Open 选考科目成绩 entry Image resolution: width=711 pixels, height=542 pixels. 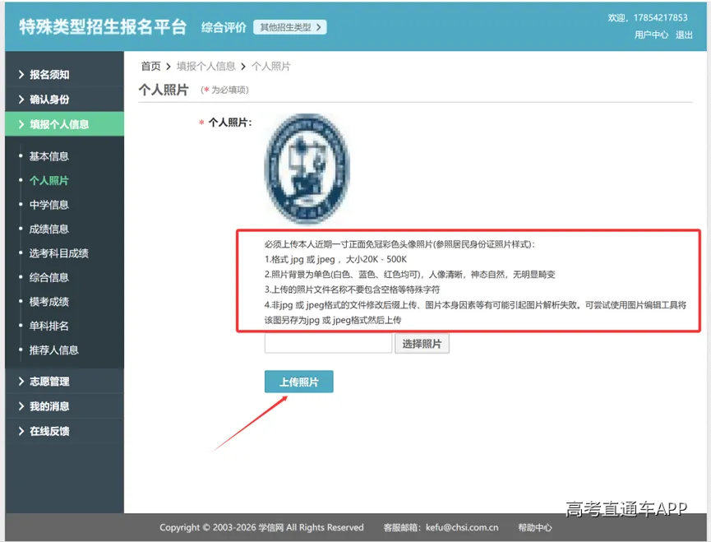coord(59,253)
